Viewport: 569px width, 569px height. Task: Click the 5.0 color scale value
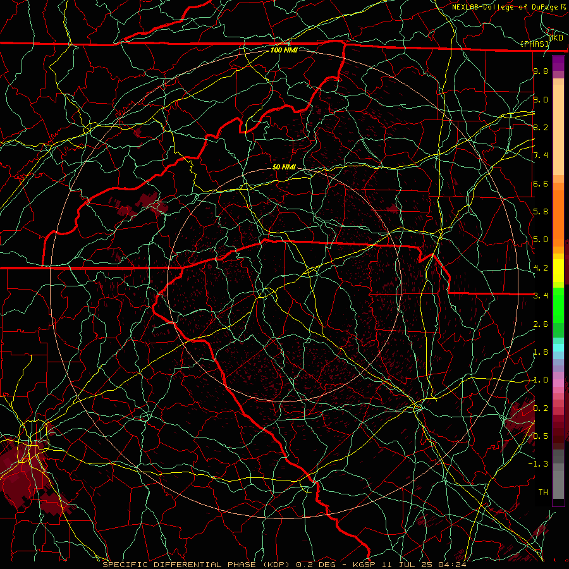point(541,240)
